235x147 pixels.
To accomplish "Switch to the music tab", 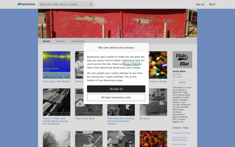I will (47, 41).
